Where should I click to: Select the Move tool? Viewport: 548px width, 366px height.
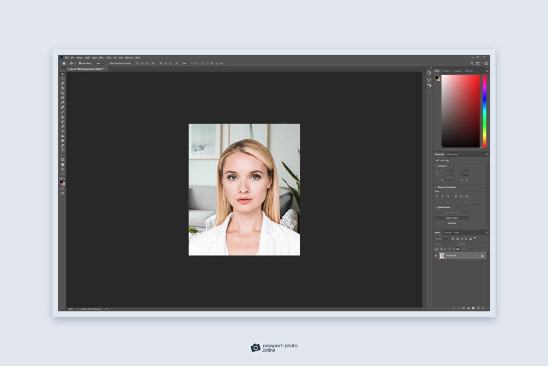click(63, 74)
